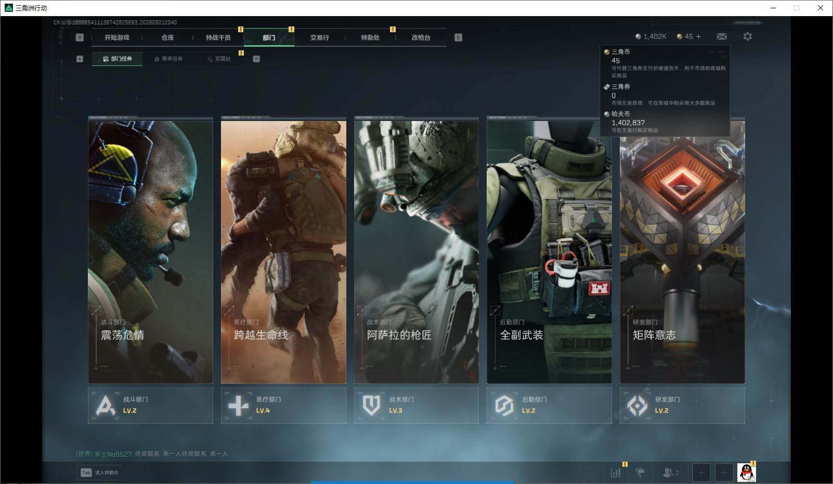Click the 研发部门 LV.2 panel

pos(682,405)
